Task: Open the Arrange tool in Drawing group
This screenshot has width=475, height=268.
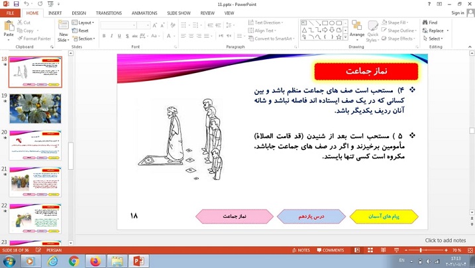Action: point(357,30)
